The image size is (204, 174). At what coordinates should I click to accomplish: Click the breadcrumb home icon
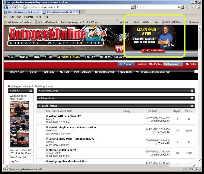click(9, 86)
